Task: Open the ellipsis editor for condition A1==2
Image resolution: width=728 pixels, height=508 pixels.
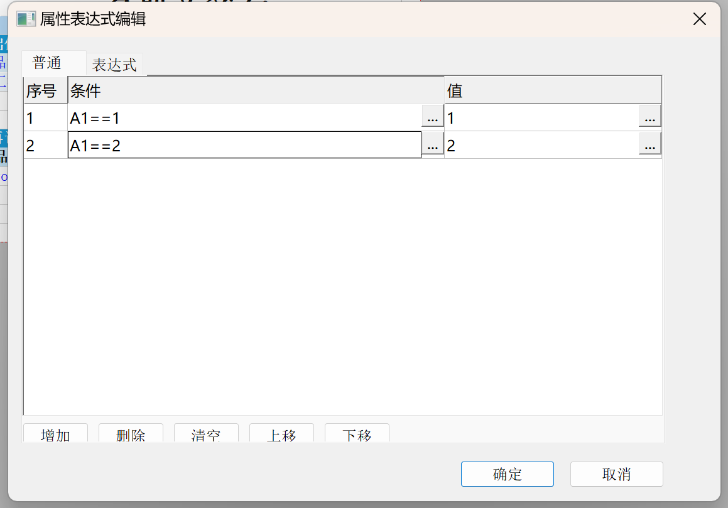Action: 432,145
